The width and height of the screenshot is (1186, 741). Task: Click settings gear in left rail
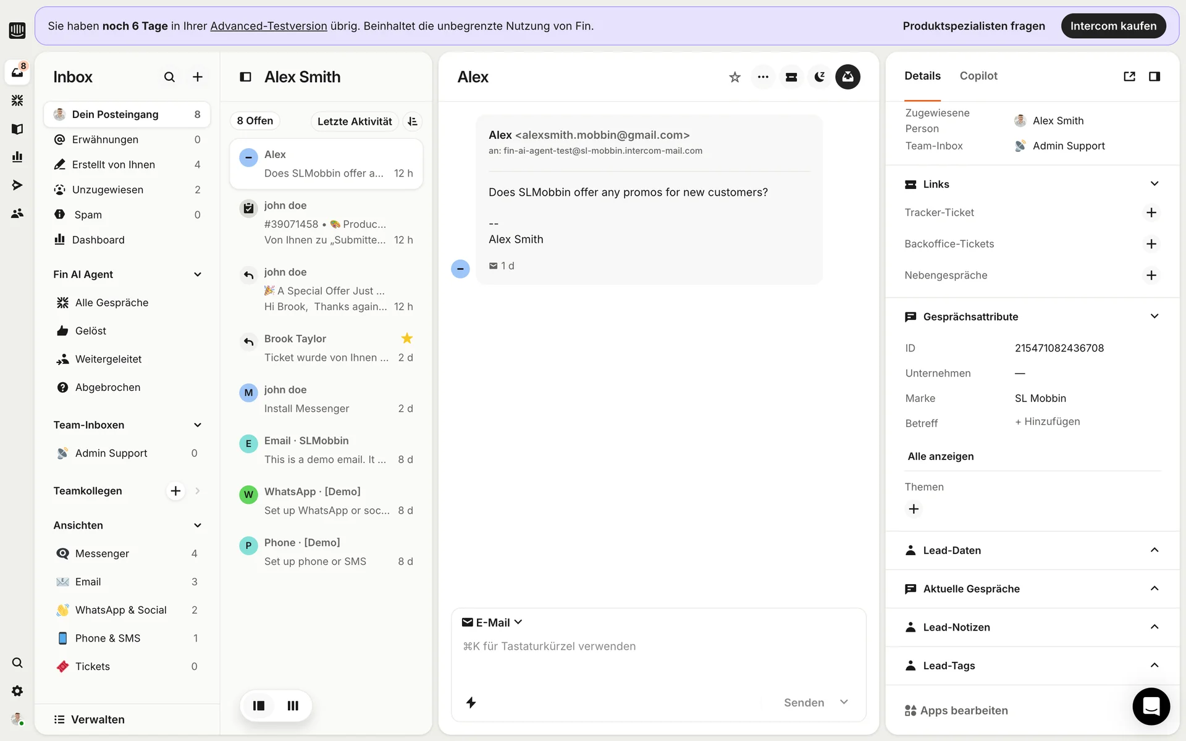tap(17, 691)
